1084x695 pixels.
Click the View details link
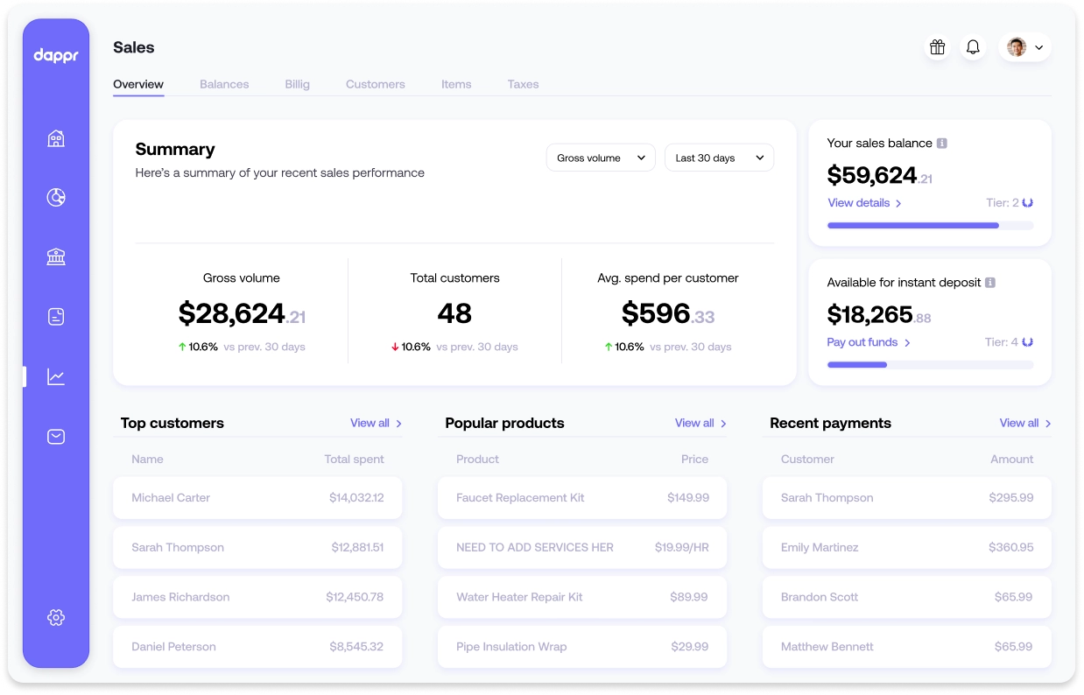(864, 203)
